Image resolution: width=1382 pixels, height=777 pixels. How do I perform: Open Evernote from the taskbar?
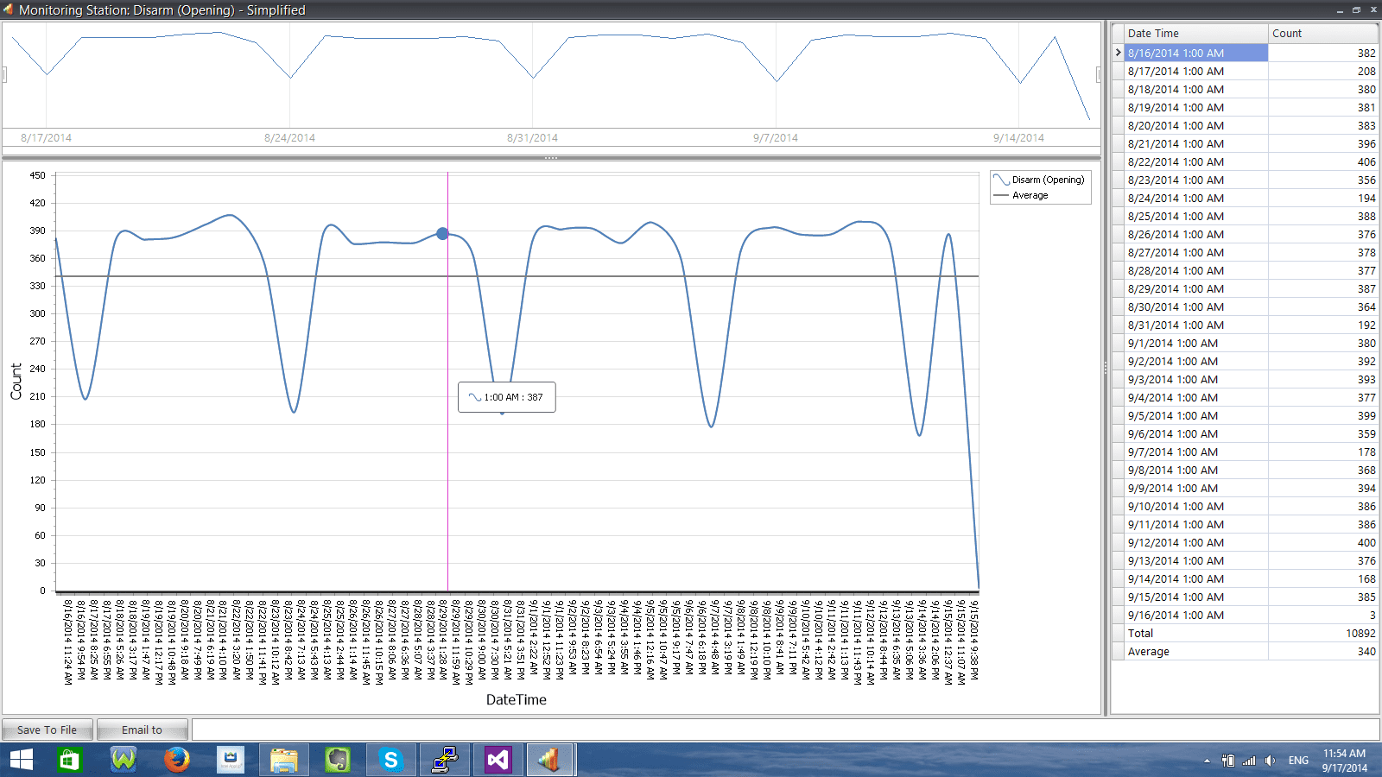click(x=338, y=760)
